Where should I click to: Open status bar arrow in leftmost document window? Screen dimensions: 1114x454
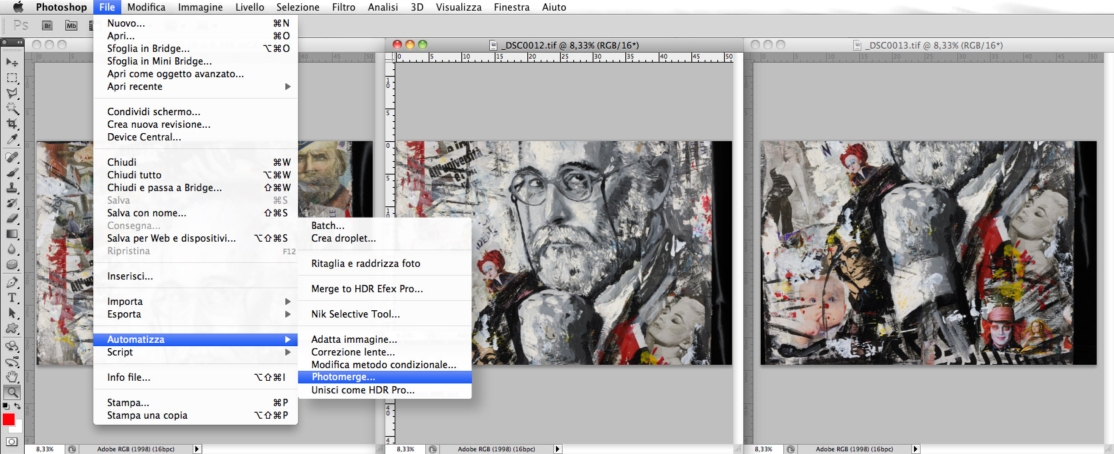(x=197, y=449)
